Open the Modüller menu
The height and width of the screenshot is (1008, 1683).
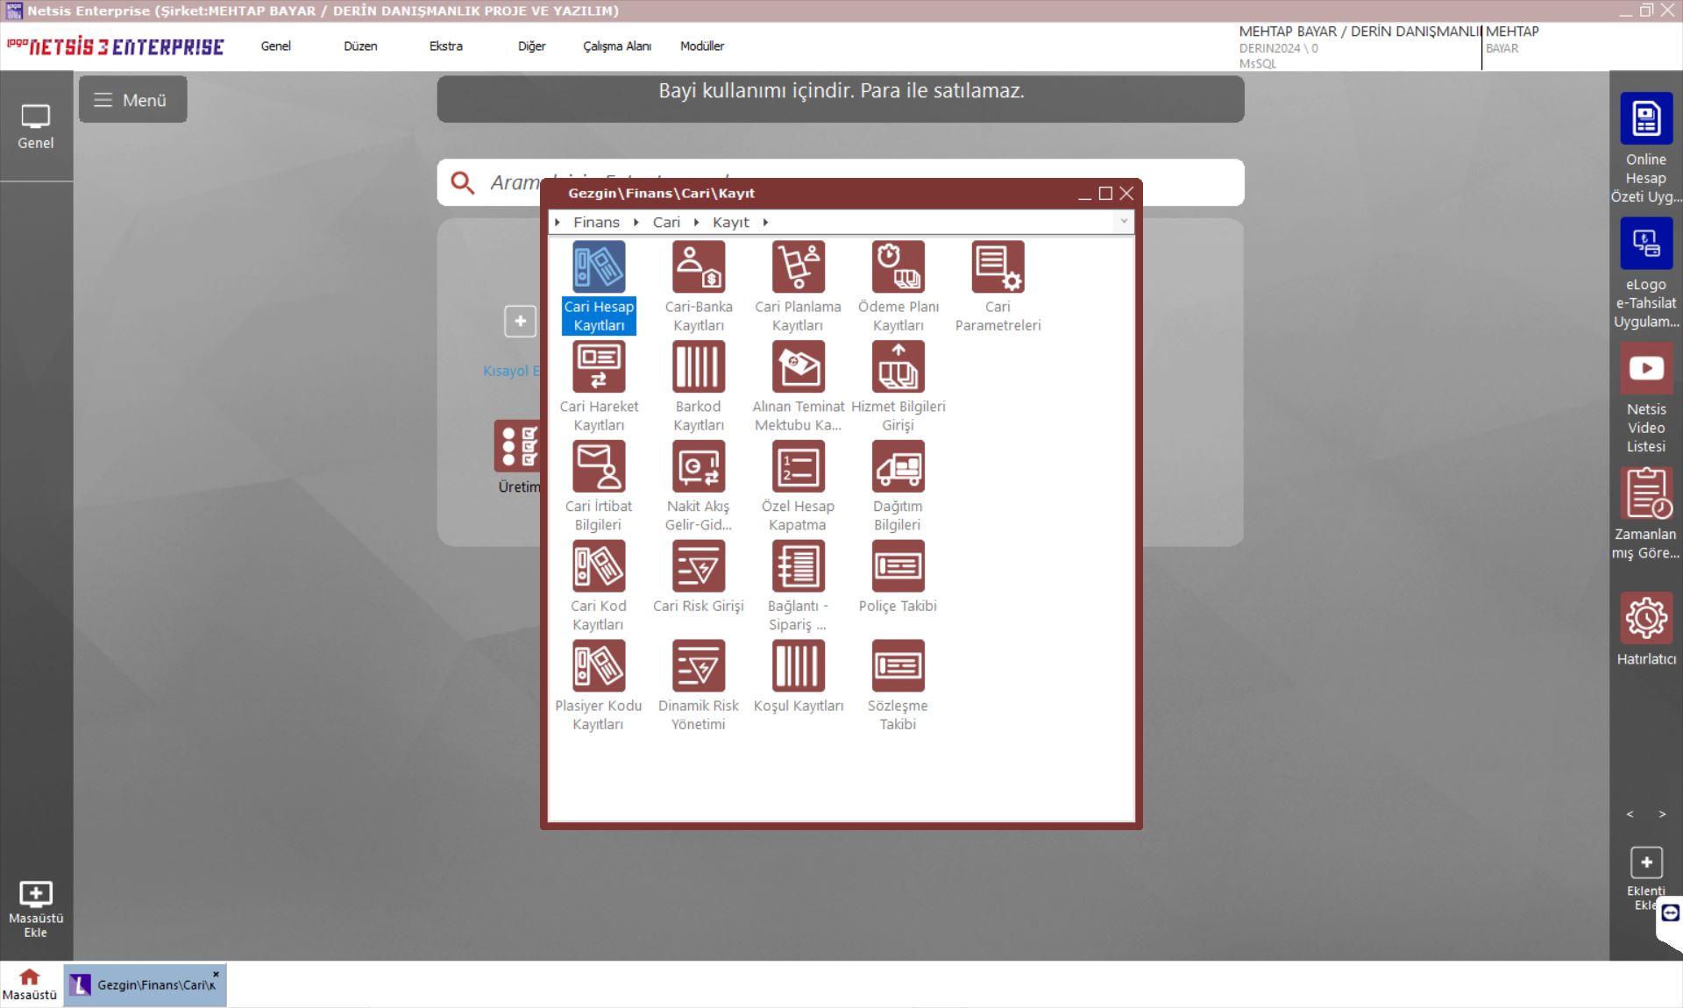(702, 46)
